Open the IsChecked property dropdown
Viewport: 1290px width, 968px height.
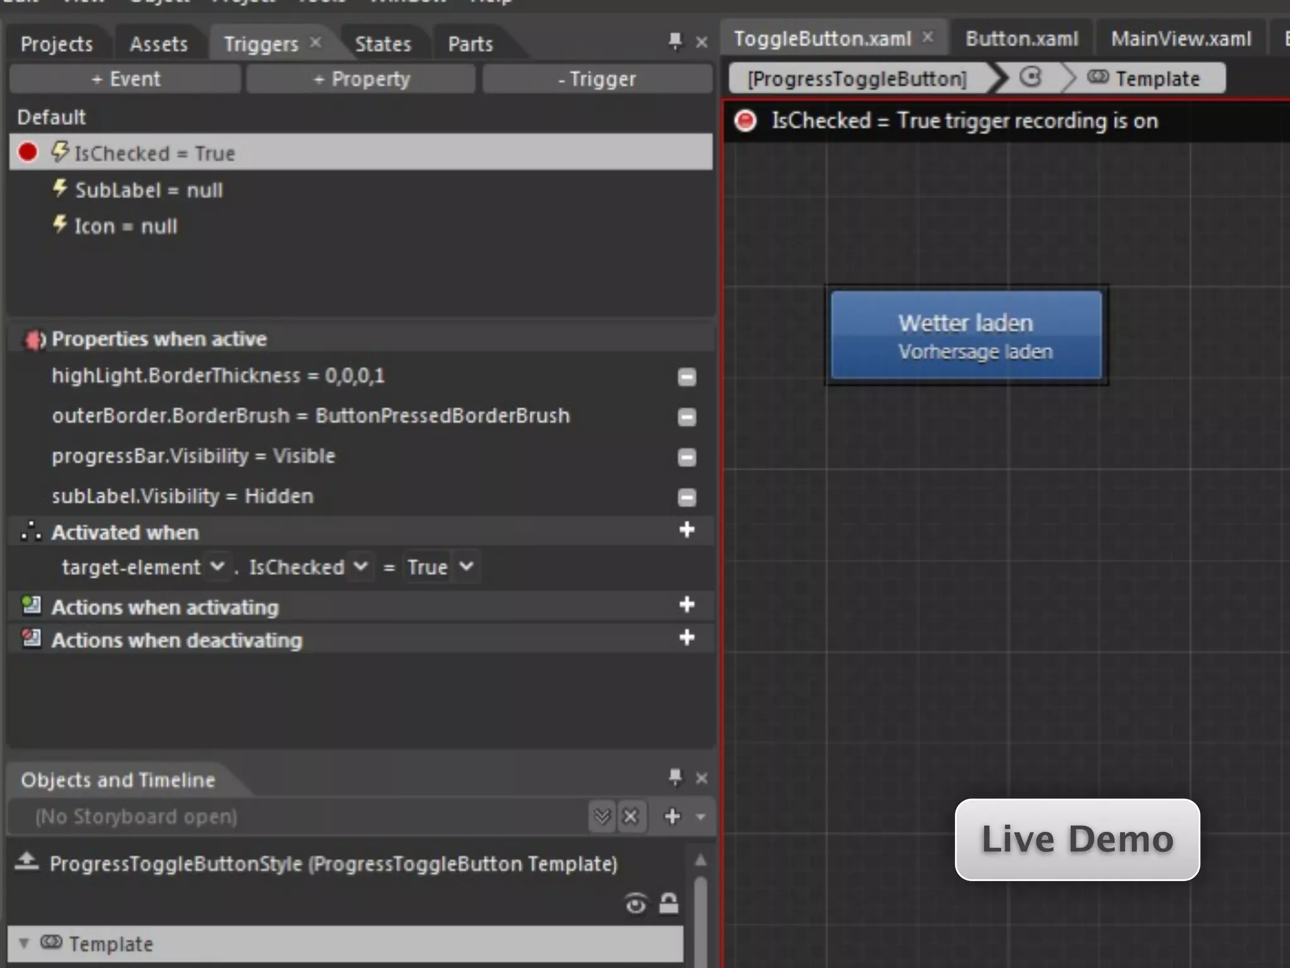pyautogui.click(x=360, y=566)
